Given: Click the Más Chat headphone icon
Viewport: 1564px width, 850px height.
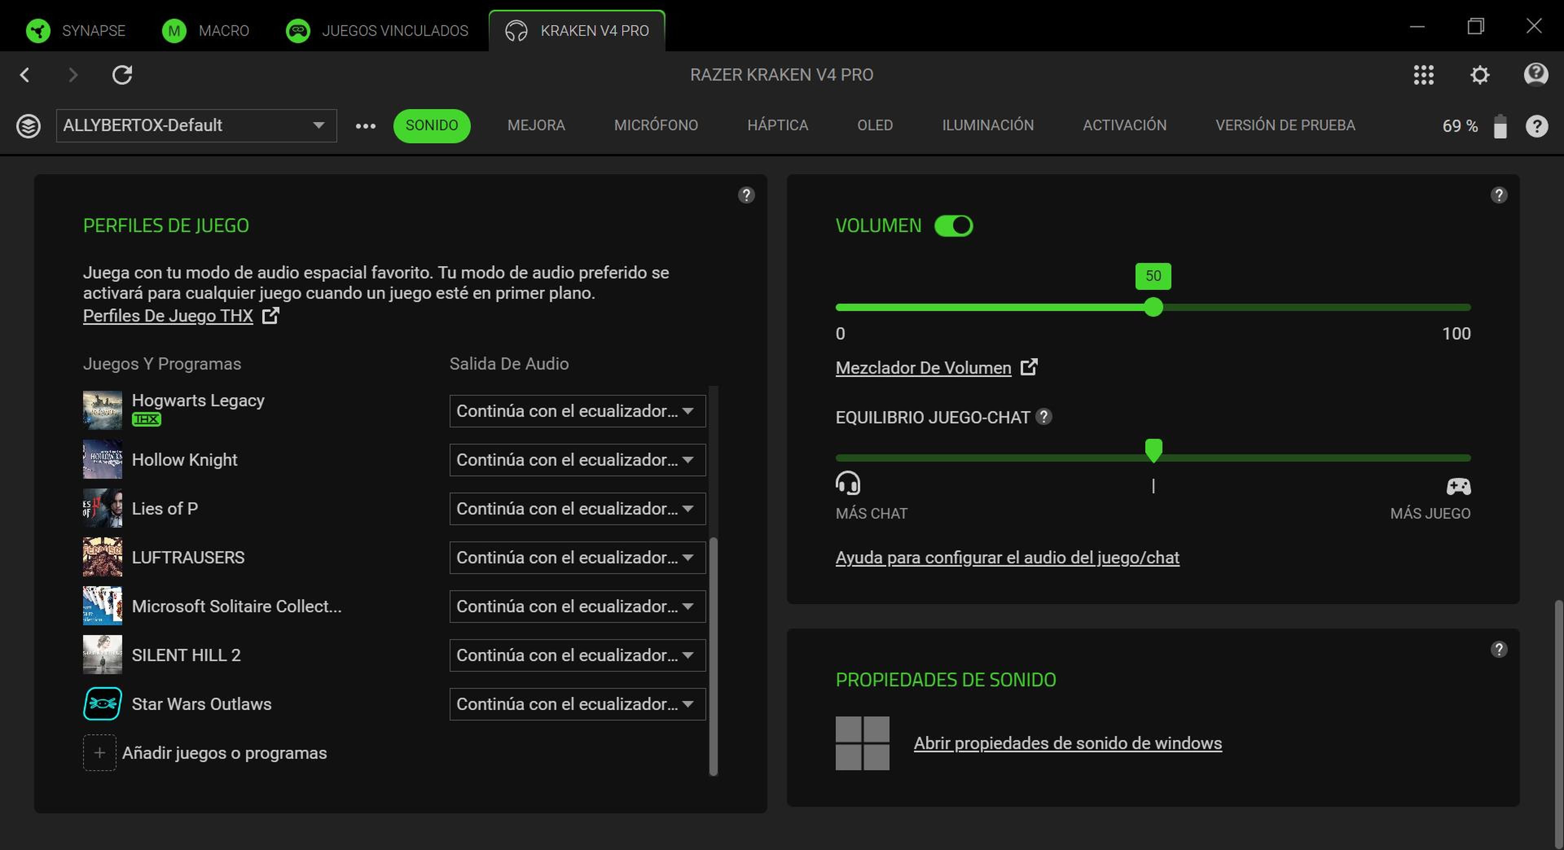Looking at the screenshot, I should point(848,484).
